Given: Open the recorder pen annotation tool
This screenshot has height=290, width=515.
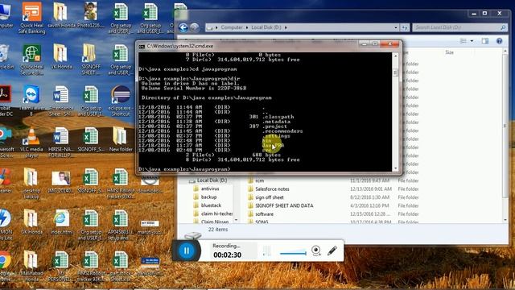Looking at the screenshot, I should [332, 251].
